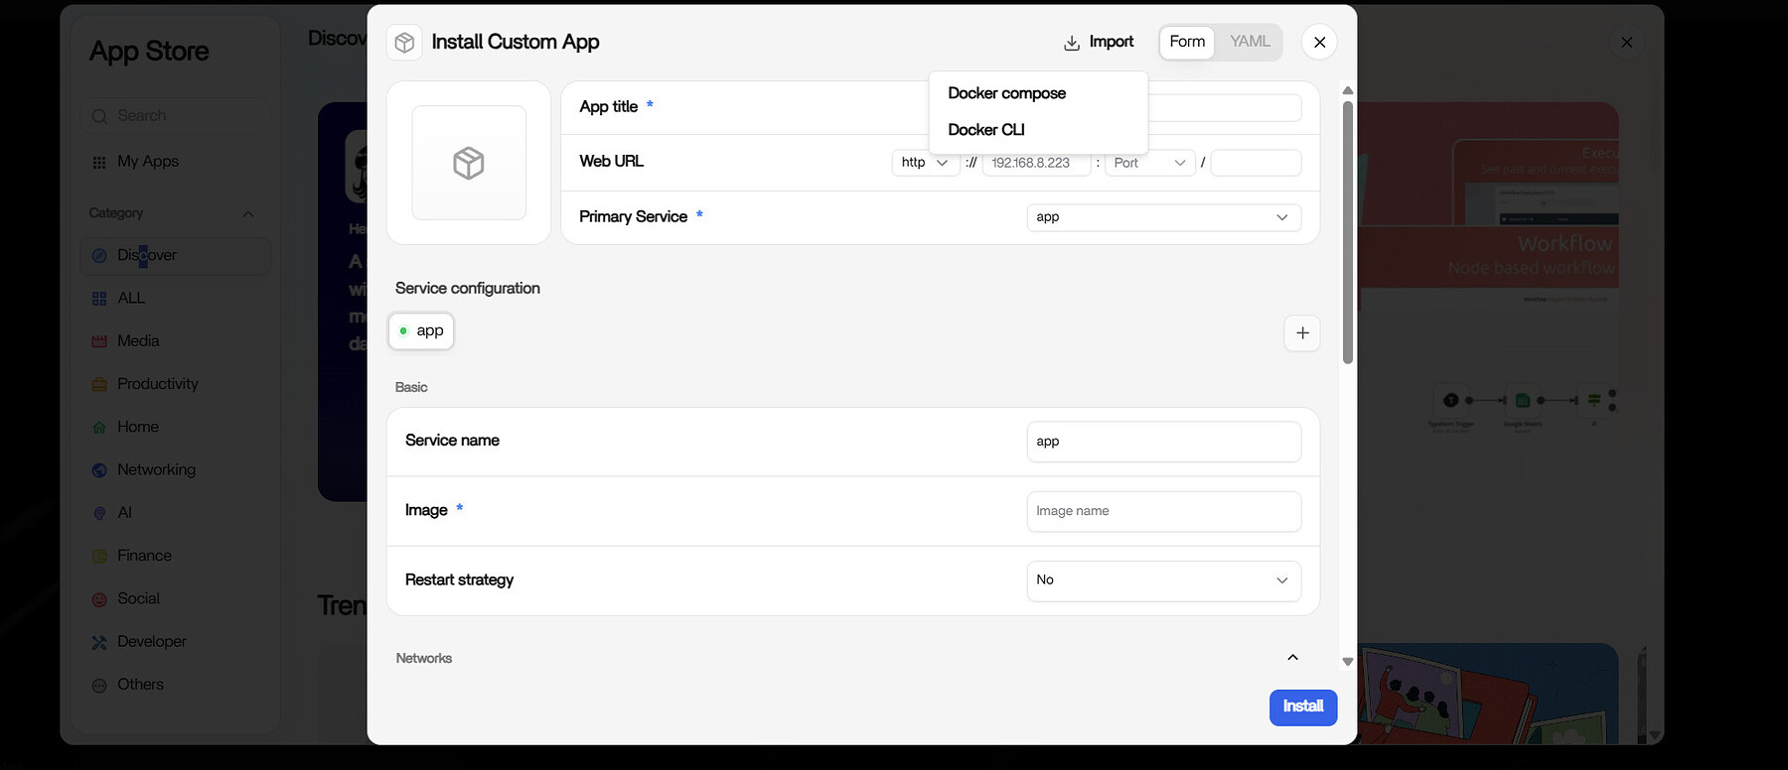Click the Home category icon
The width and height of the screenshot is (1788, 770).
tap(99, 428)
